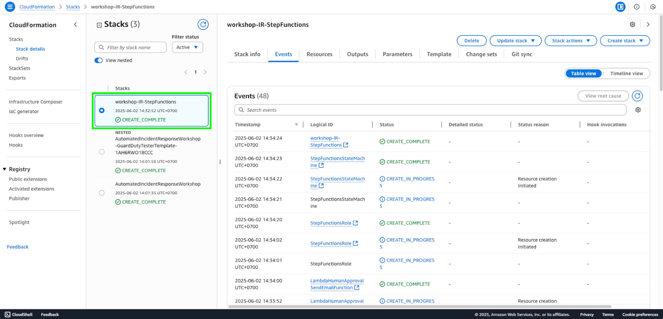The height and width of the screenshot is (319, 663).
Task: Open Privacy link in footer
Action: pos(587,314)
